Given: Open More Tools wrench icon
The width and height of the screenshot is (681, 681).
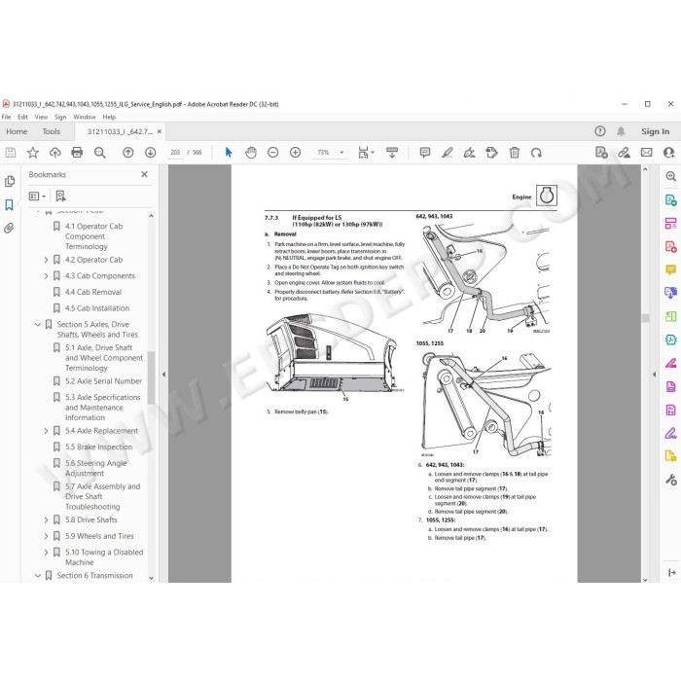Looking at the screenshot, I should point(670,480).
